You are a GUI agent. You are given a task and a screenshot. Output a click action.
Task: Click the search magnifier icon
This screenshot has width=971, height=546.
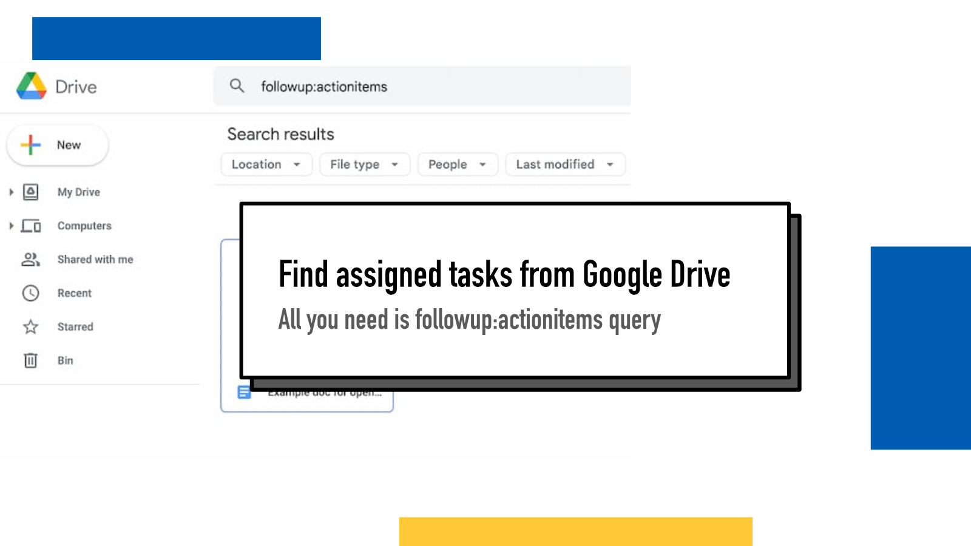click(237, 86)
